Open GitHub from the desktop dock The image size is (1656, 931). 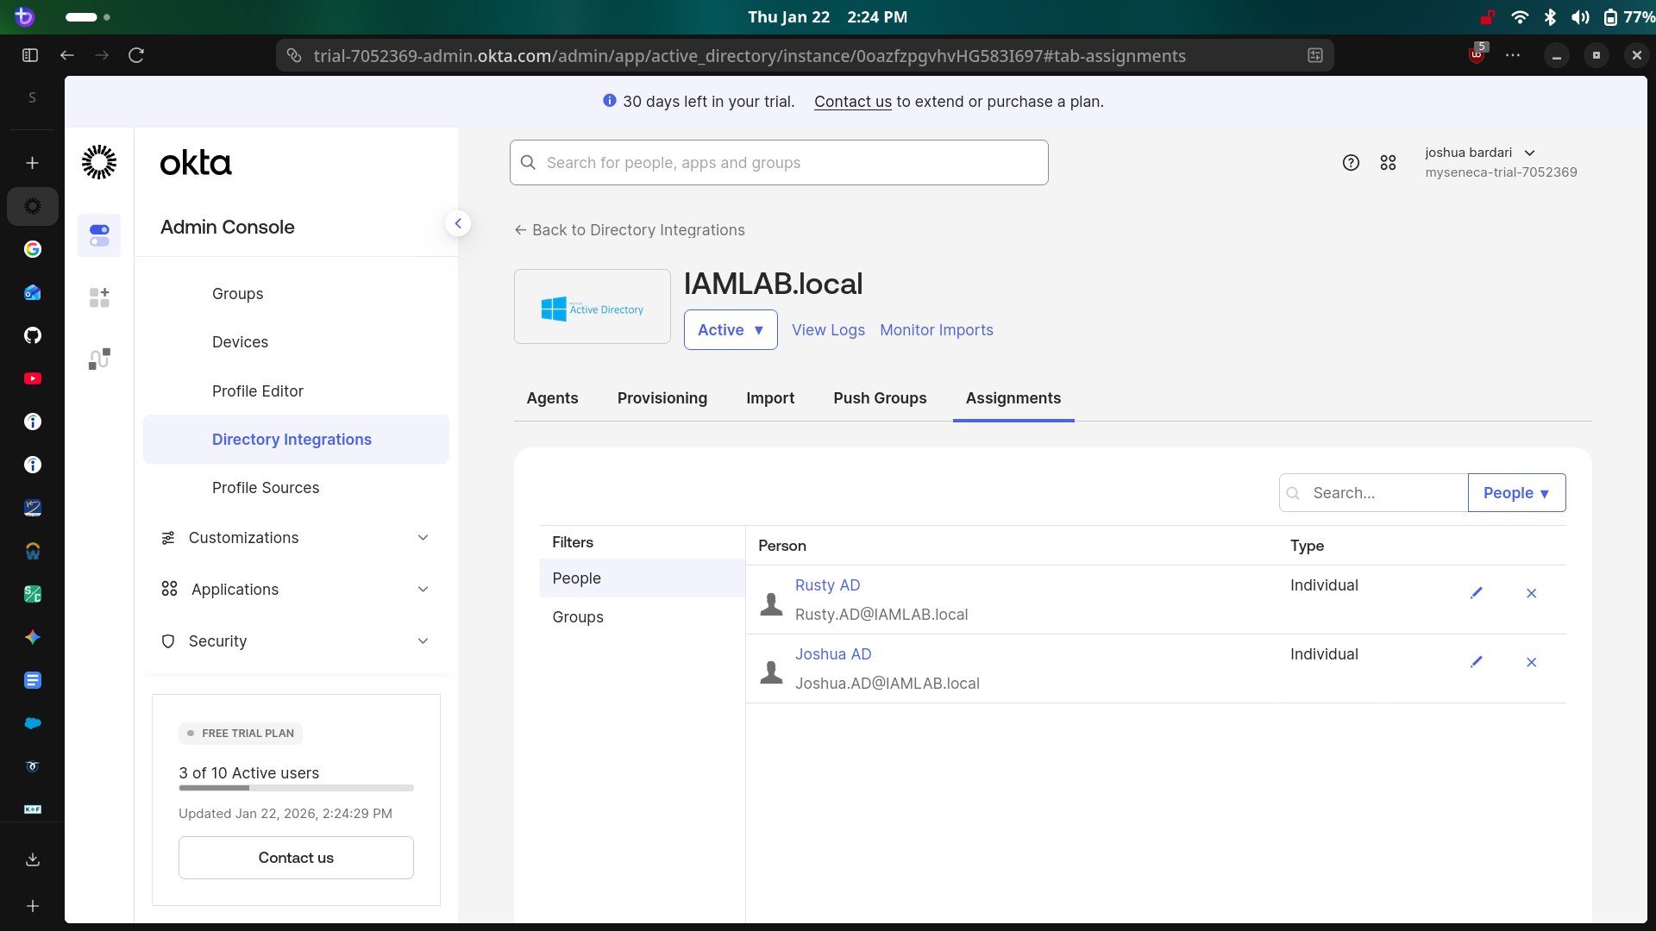point(32,334)
